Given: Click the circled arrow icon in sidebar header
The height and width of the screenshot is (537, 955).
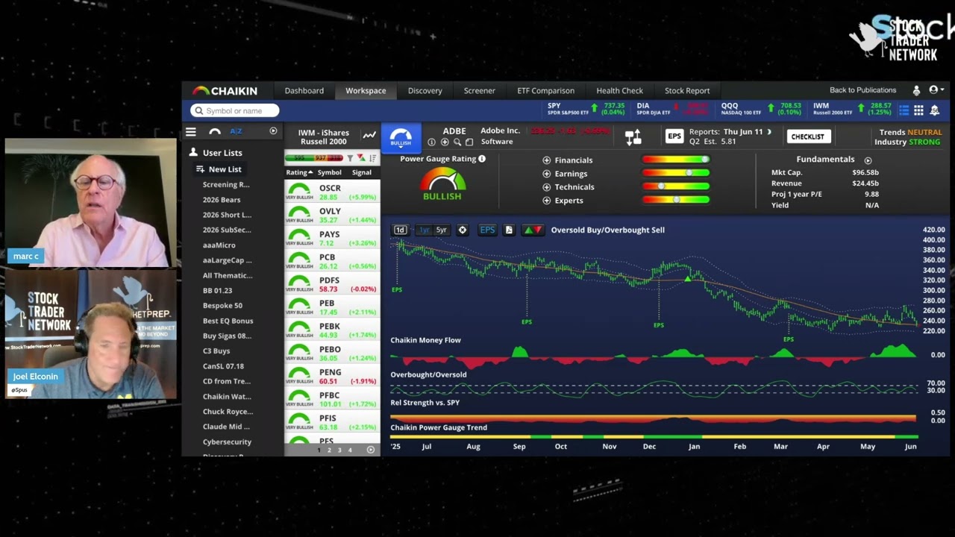Looking at the screenshot, I should [x=273, y=131].
